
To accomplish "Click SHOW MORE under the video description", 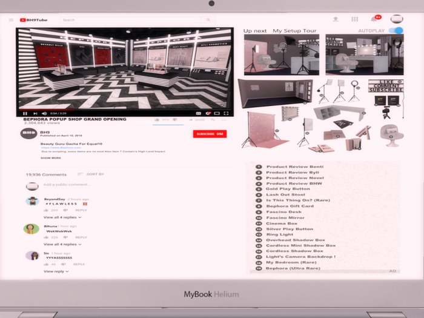I will click(51, 158).
